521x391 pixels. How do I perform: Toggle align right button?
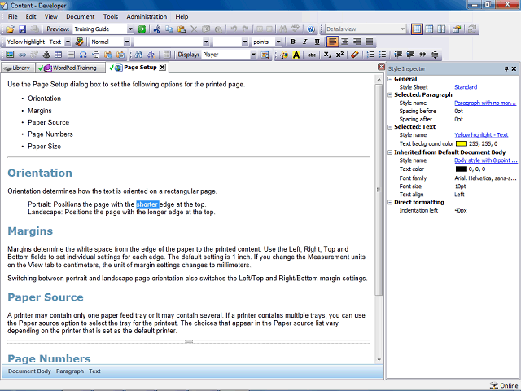coord(357,42)
